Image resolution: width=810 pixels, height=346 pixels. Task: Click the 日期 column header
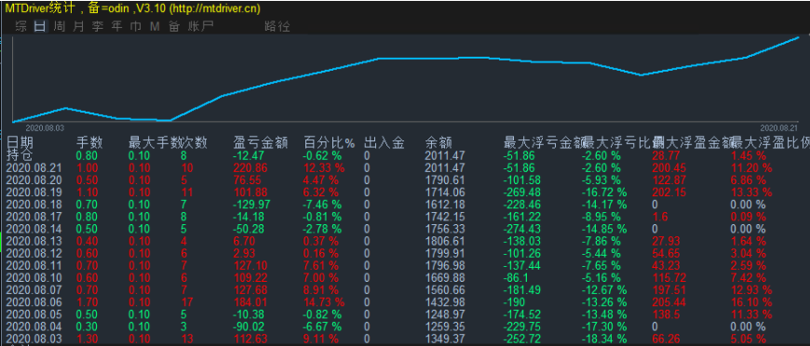20,142
